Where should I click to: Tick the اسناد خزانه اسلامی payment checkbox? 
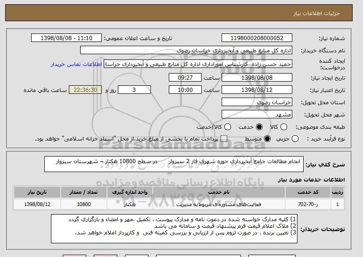[x=224, y=139]
